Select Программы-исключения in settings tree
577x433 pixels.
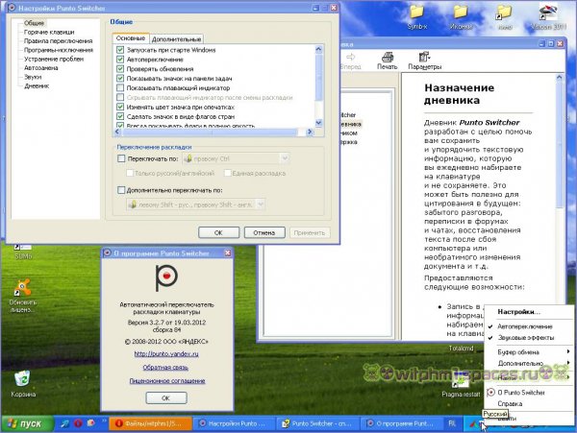pyautogui.click(x=59, y=50)
